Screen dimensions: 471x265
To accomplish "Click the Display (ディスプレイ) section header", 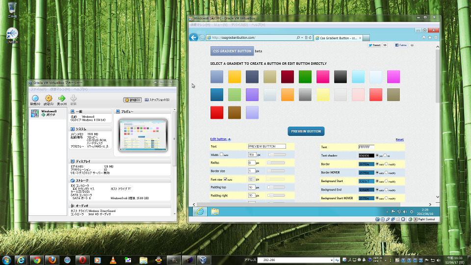I will (120, 161).
